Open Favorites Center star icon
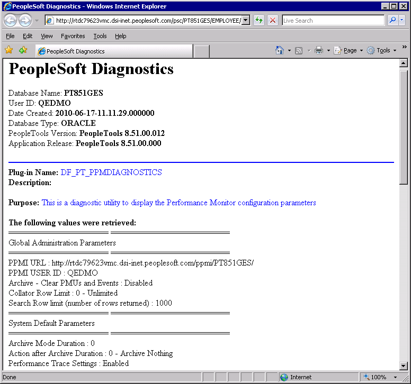The image size is (411, 384). coord(8,50)
